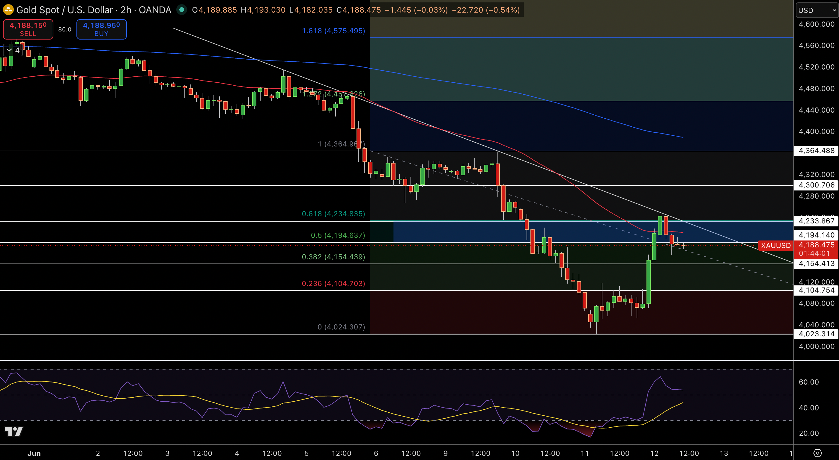Click the 4,188.950 BUY button

pos(102,29)
